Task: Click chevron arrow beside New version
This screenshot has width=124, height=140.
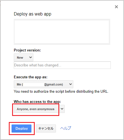Action: pyautogui.click(x=31, y=57)
